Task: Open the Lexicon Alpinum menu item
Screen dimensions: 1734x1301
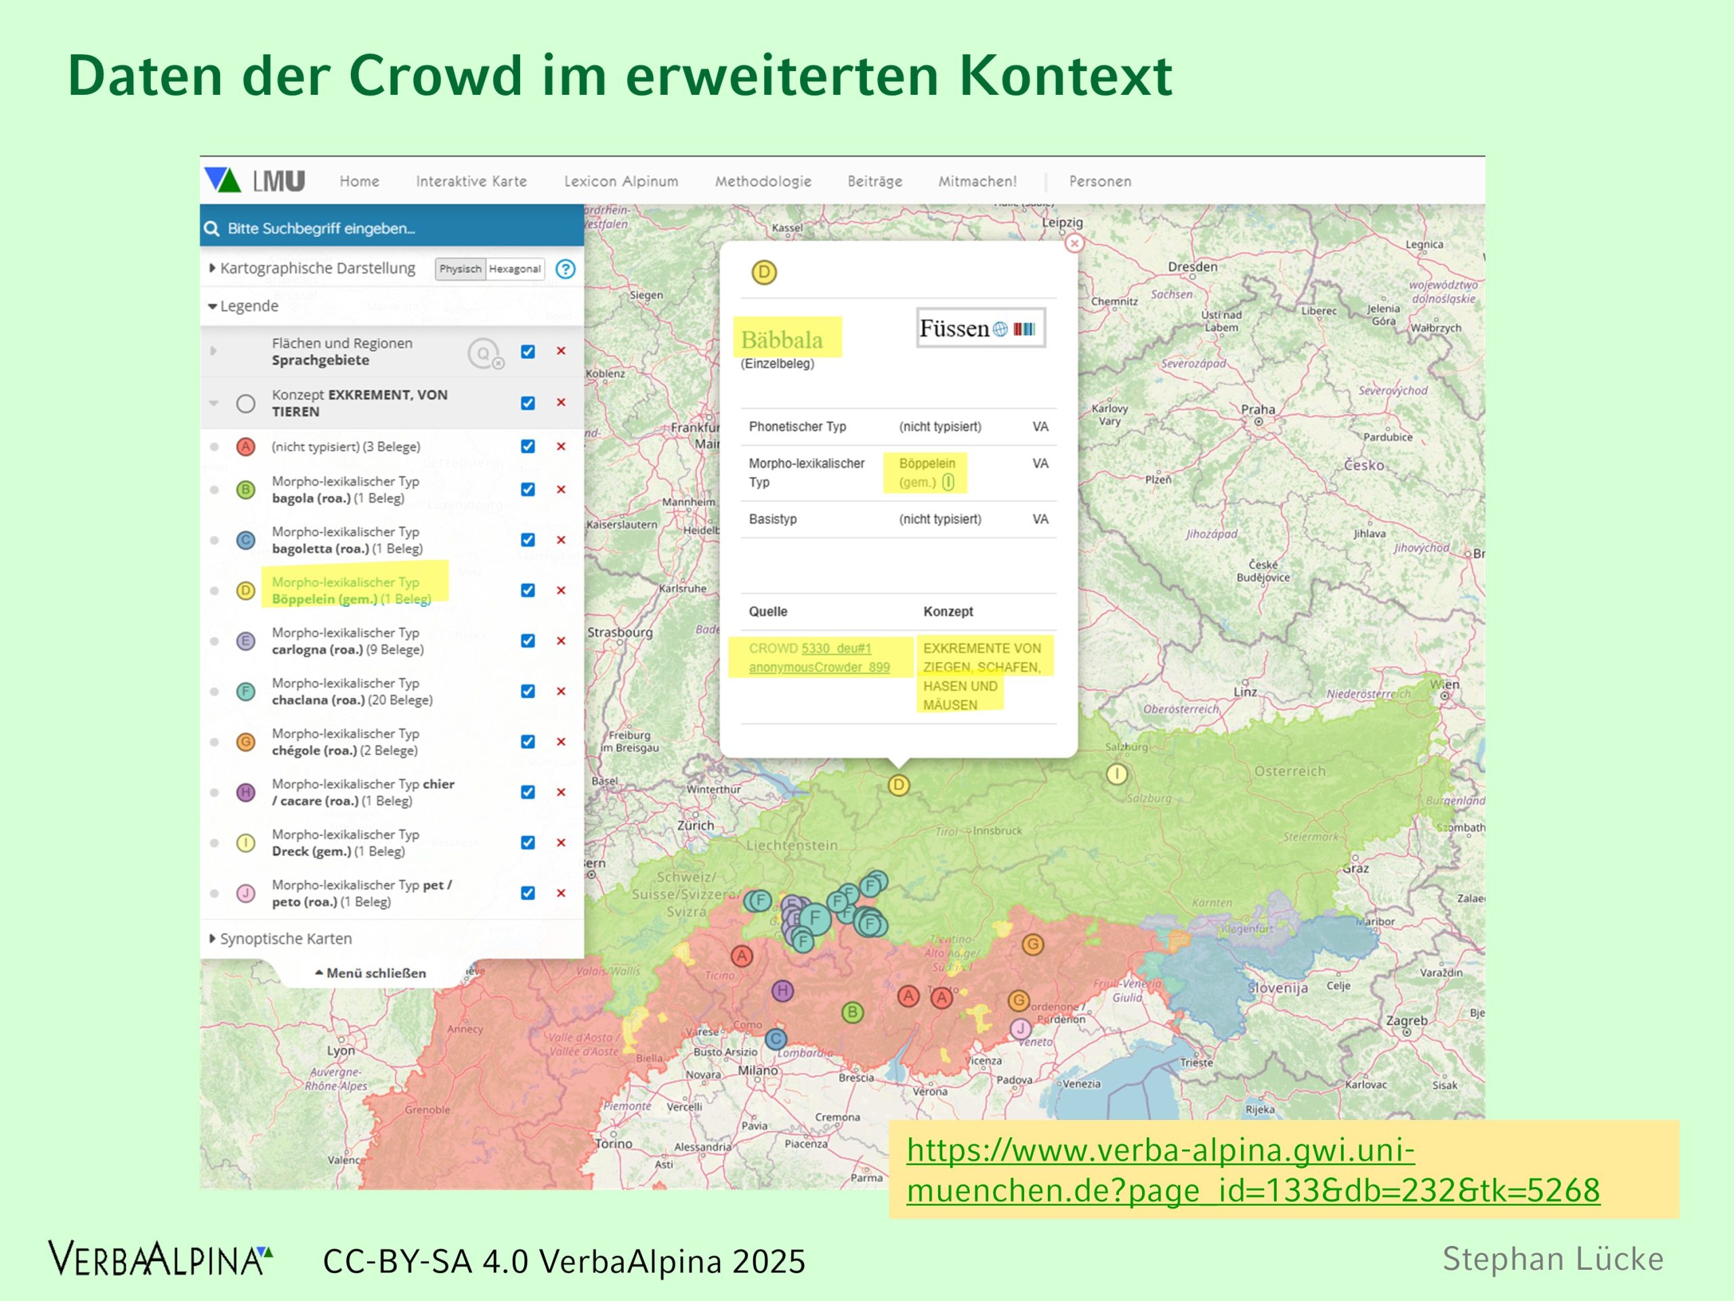Action: click(x=621, y=181)
